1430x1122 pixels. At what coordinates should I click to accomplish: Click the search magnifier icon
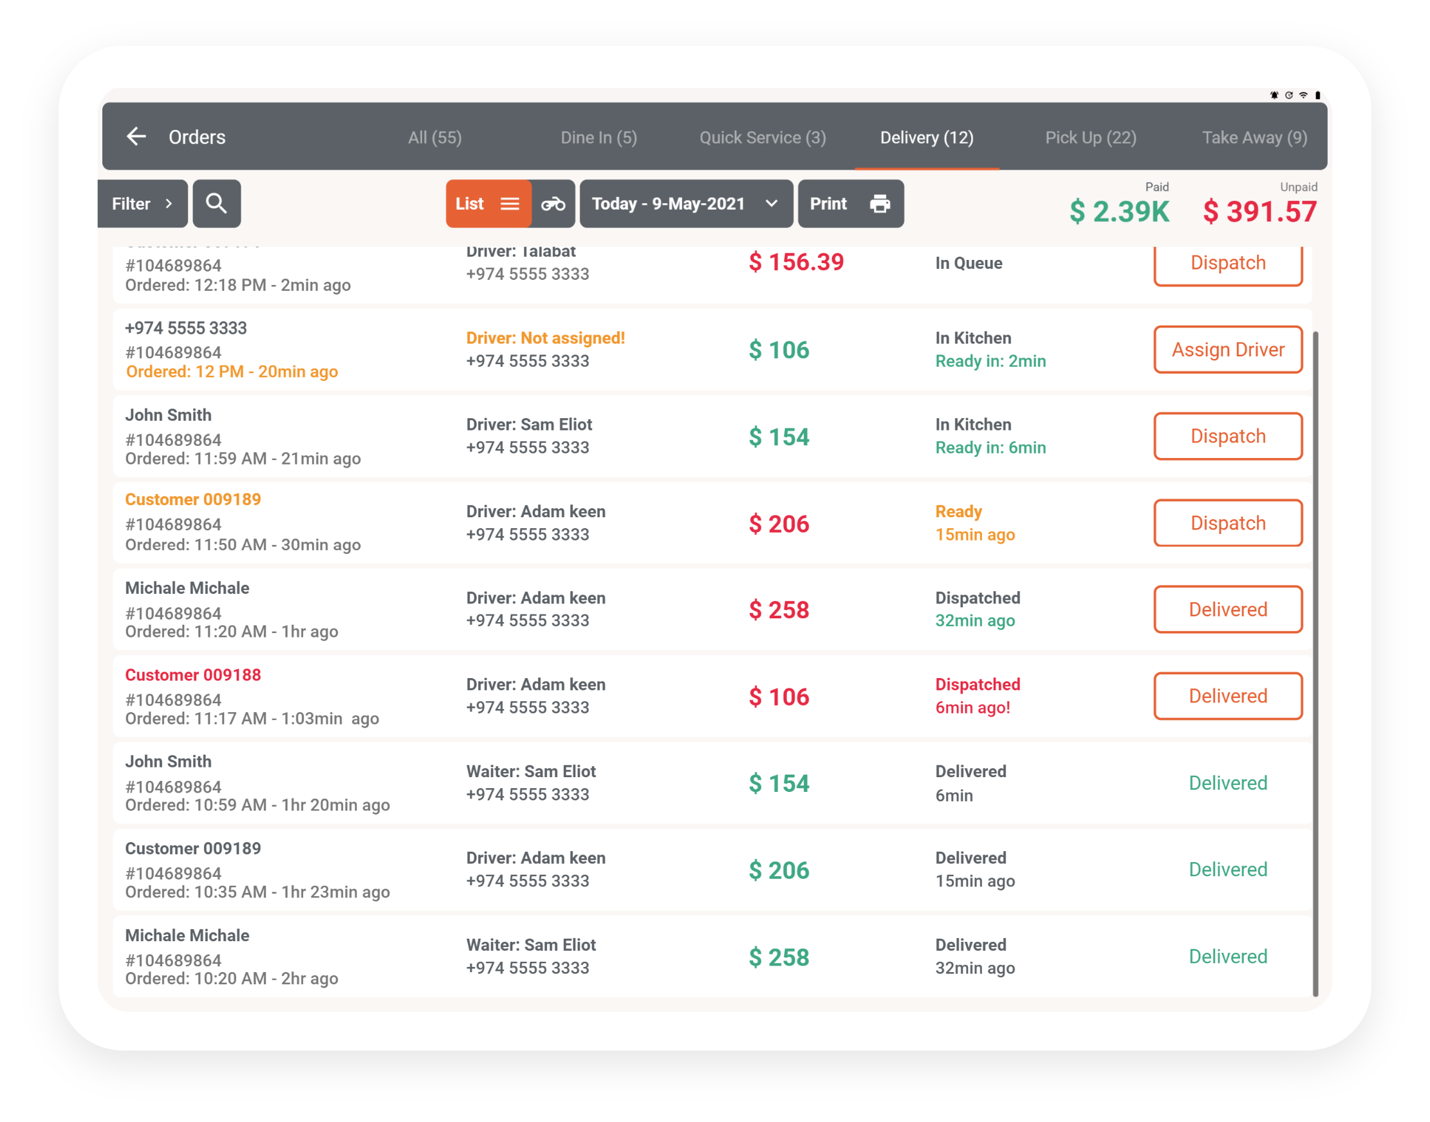point(217,204)
